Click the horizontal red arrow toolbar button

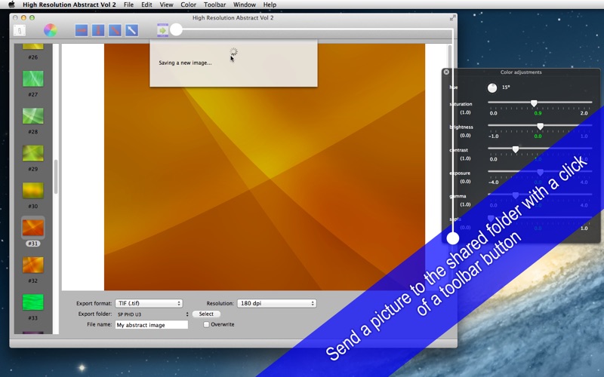tap(82, 30)
